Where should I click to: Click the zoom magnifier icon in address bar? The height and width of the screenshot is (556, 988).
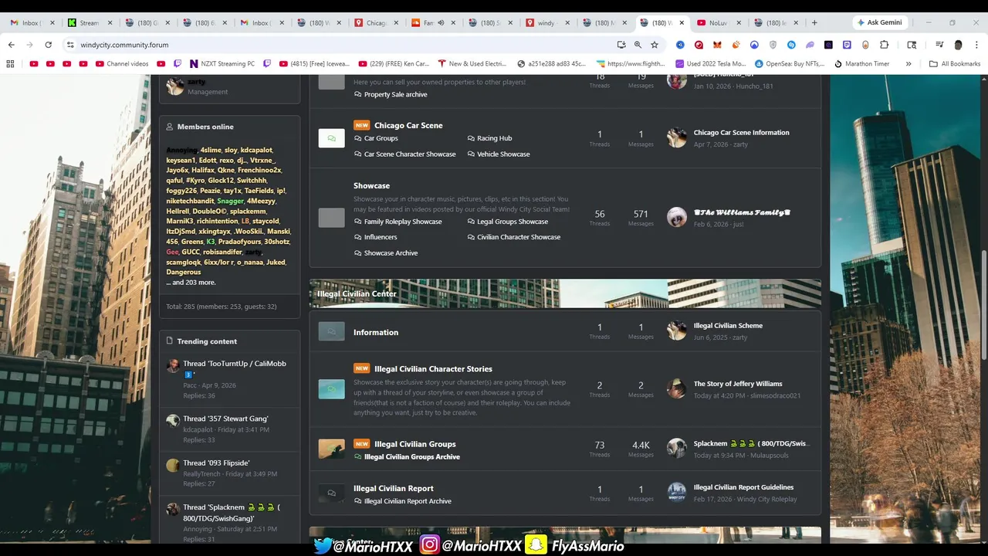638,45
